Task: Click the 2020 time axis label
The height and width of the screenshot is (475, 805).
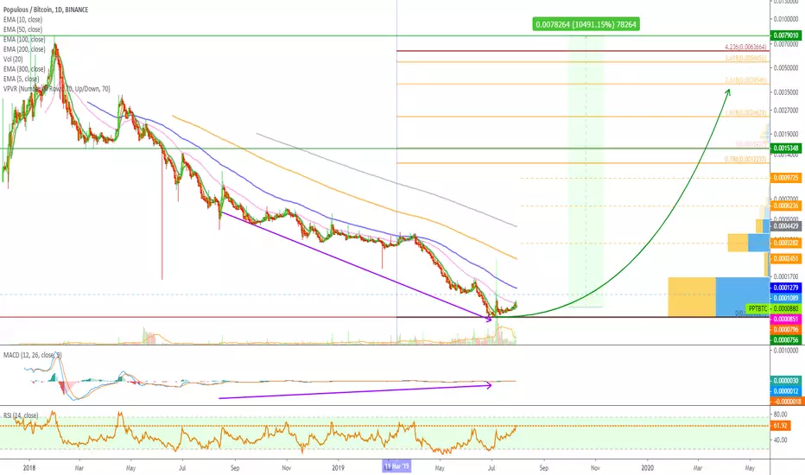Action: (648, 468)
